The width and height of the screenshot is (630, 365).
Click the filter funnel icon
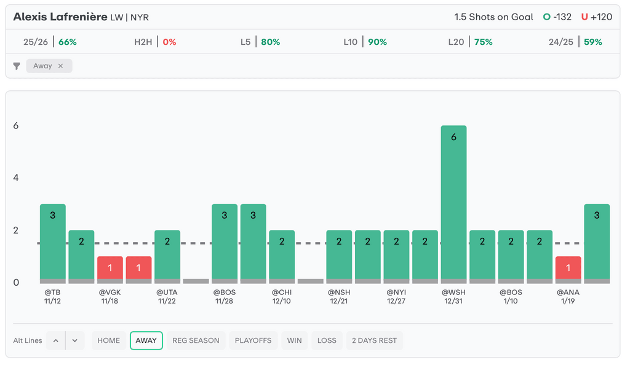pyautogui.click(x=17, y=66)
